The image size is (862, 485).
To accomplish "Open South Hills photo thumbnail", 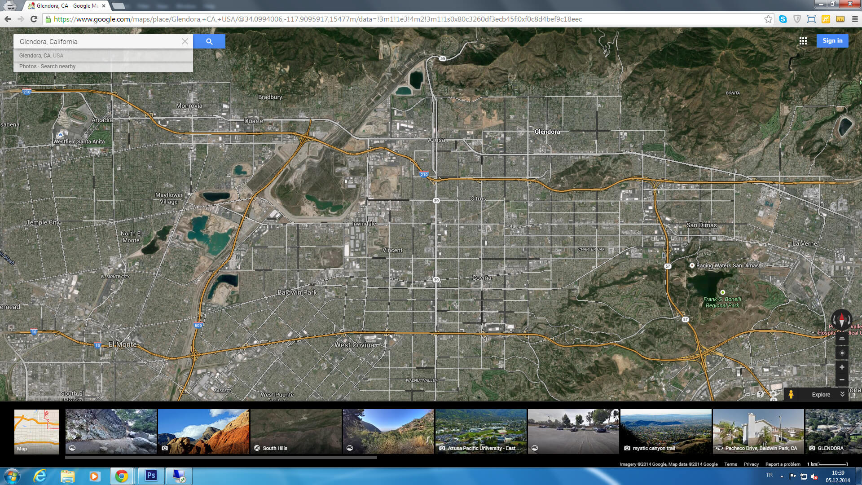I will (296, 431).
